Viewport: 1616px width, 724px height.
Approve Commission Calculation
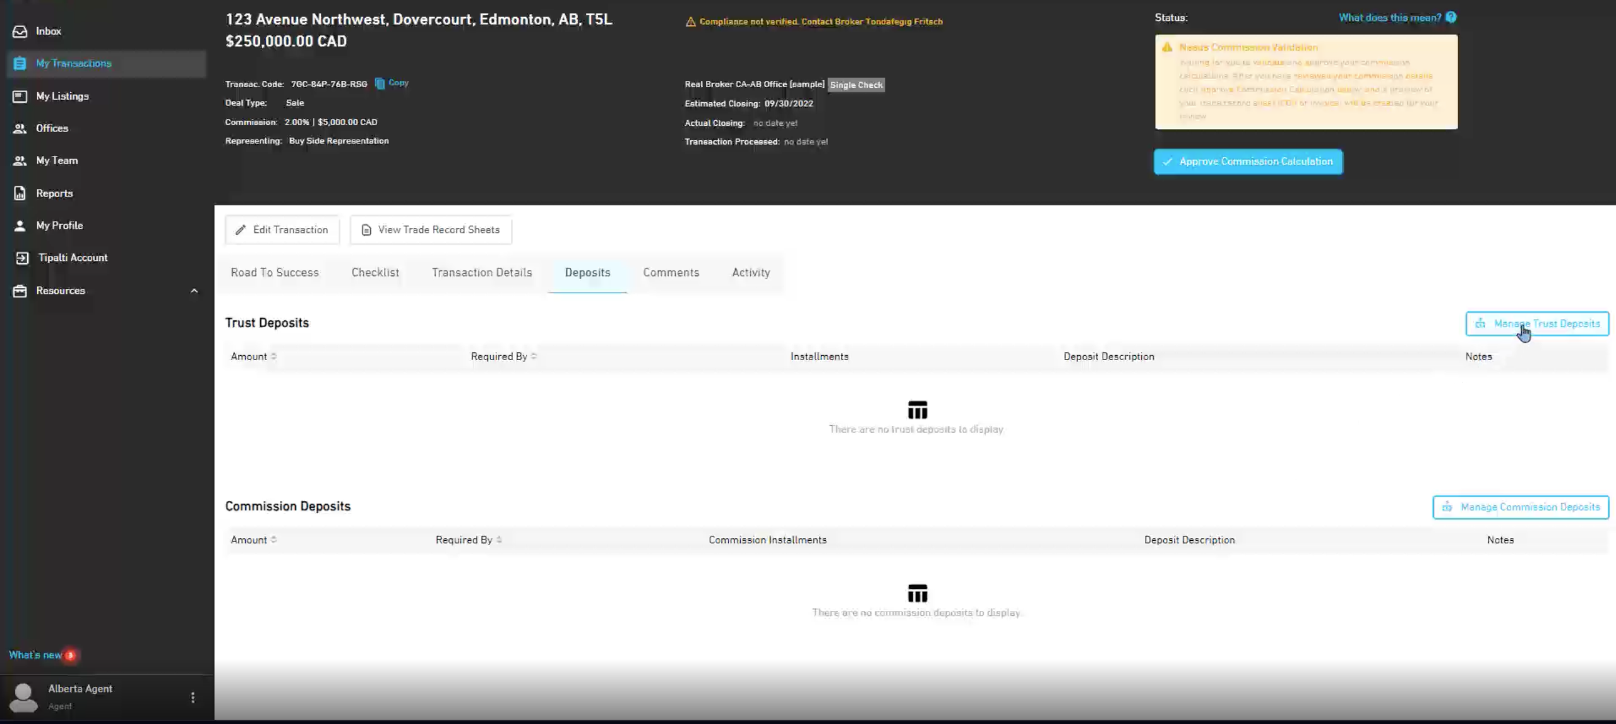1248,162
